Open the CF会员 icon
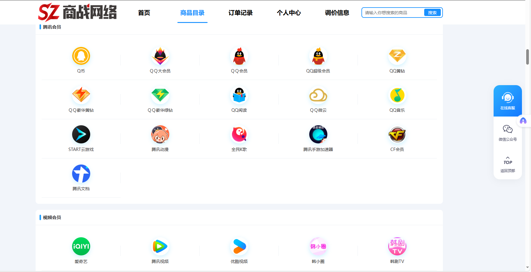 pyautogui.click(x=397, y=134)
